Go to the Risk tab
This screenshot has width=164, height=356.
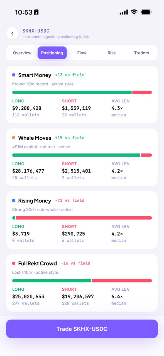[x=112, y=53]
